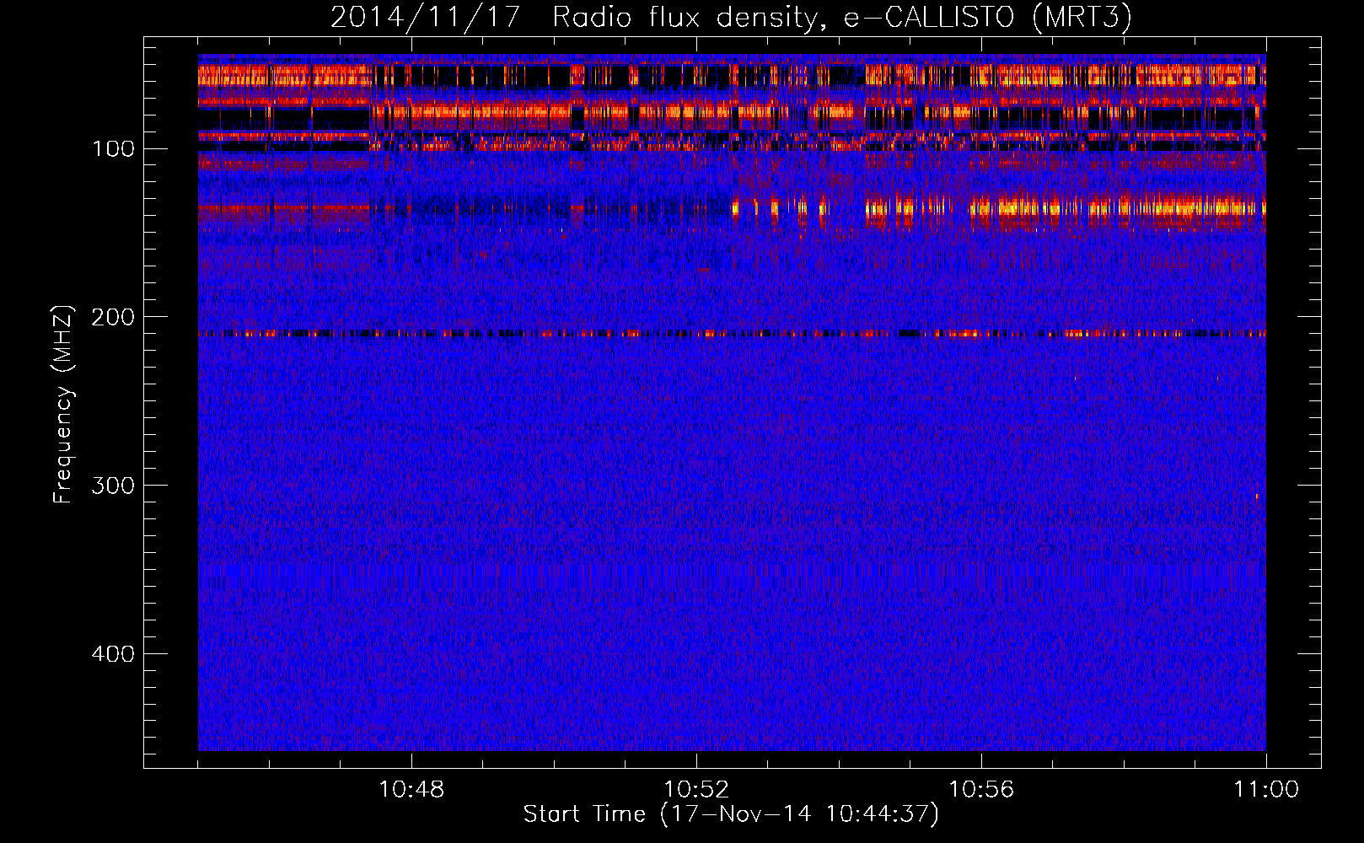Click the 10:56 time tick label

981,789
